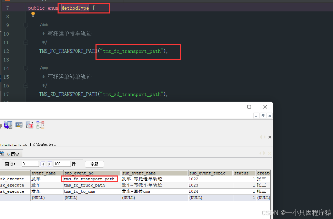Viewport: 333px width, 219px height.
Task: Restore the inner SQLyog child window
Action: 263,116
